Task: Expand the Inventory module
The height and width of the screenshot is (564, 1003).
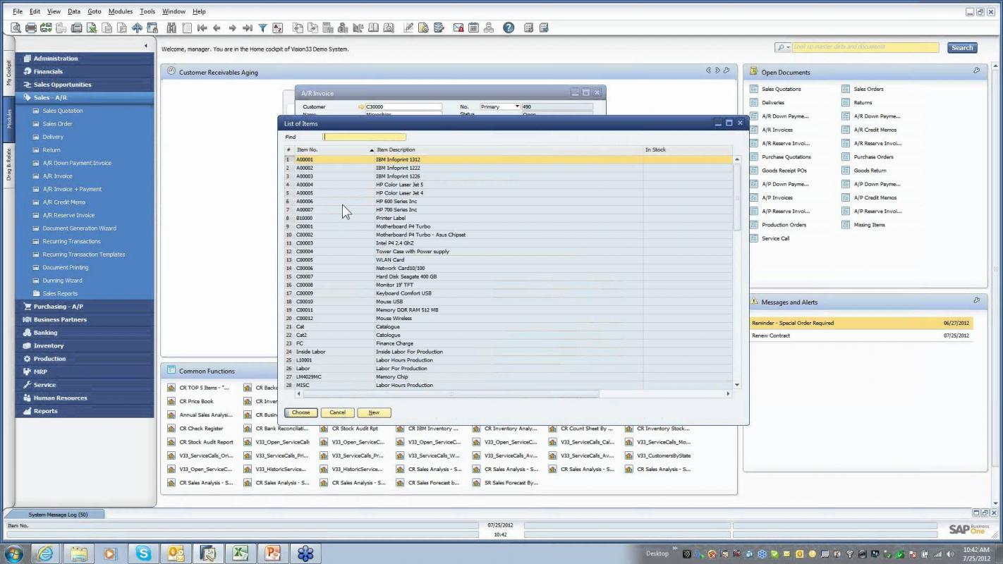Action: [85, 345]
